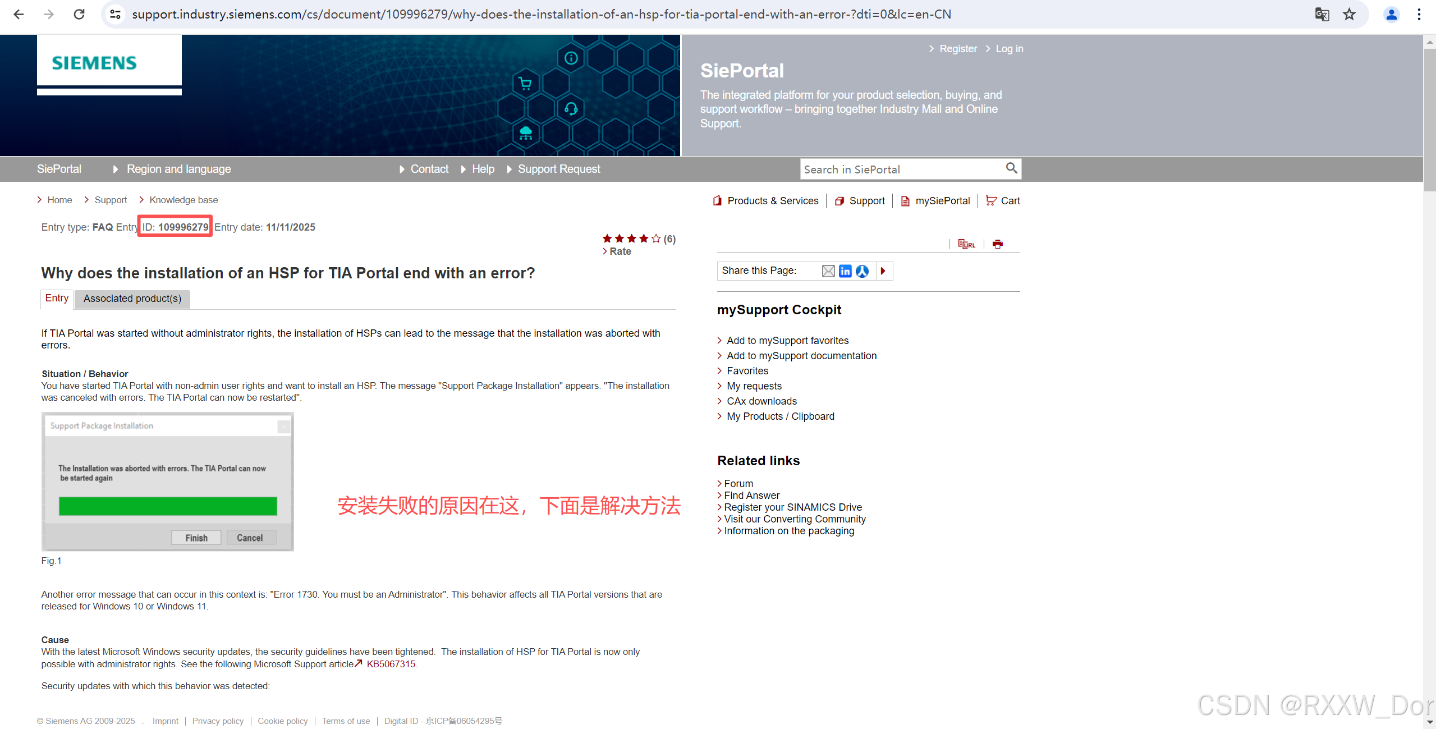Expand Region and language menu
The image size is (1436, 729).
pos(178,169)
